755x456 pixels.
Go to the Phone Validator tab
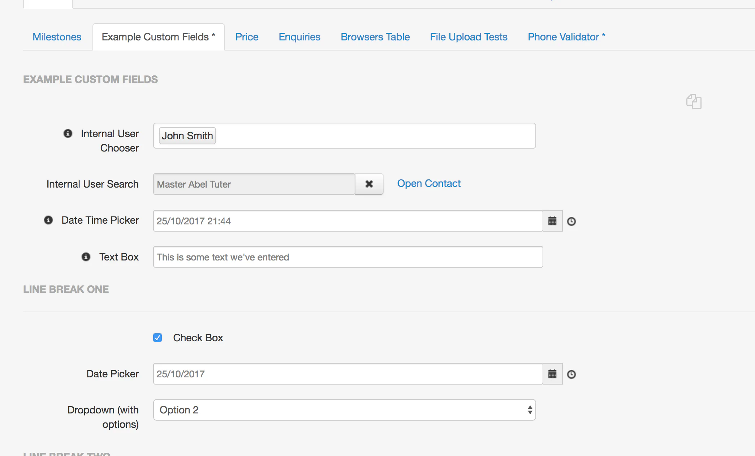tap(566, 36)
